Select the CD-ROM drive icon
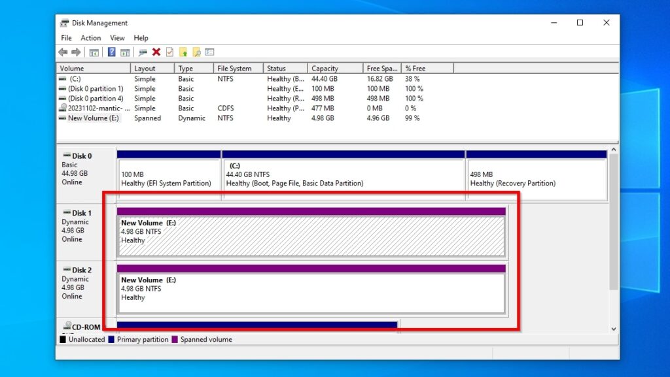 tap(66, 325)
